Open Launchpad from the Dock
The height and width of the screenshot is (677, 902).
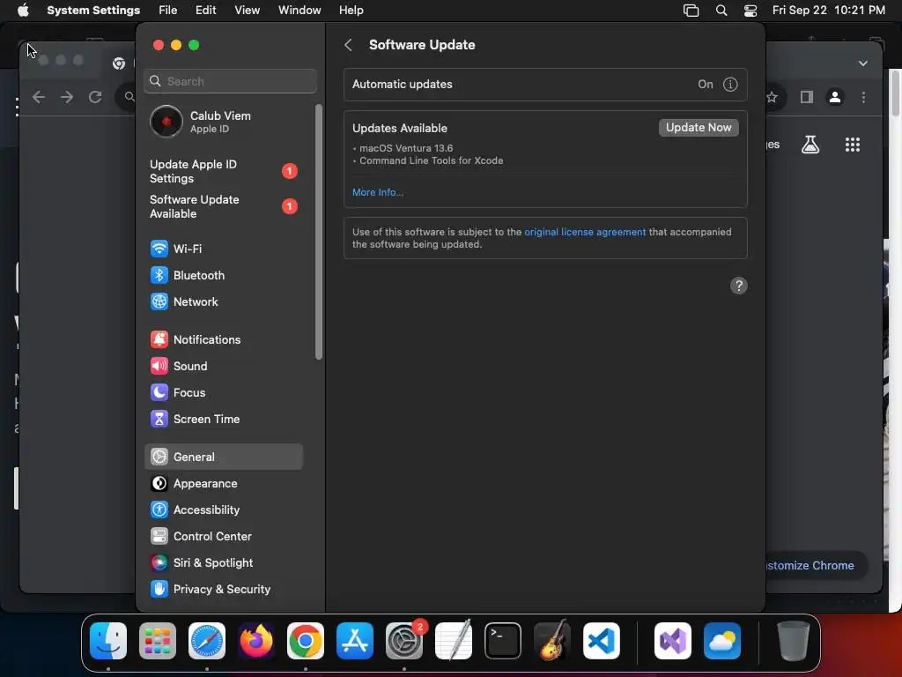tap(158, 641)
